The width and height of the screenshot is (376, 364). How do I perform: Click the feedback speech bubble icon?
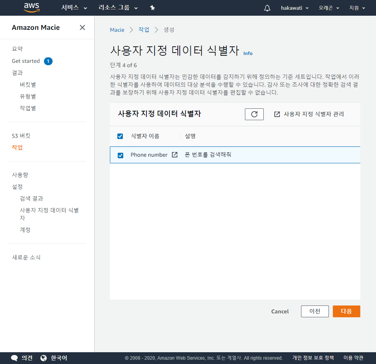click(14, 358)
